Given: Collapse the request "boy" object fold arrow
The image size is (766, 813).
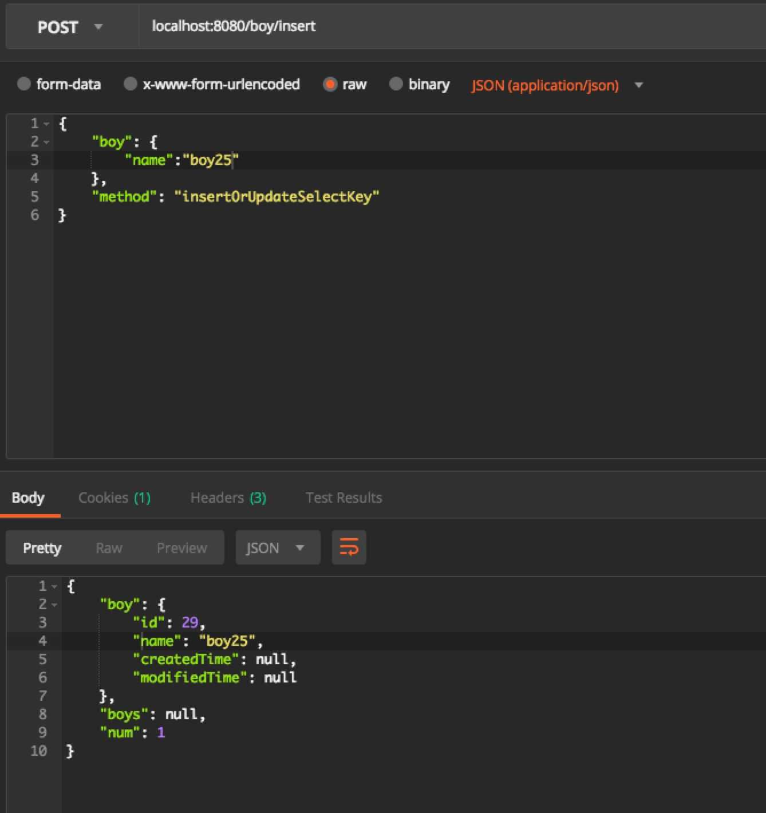Looking at the screenshot, I should 47,142.
